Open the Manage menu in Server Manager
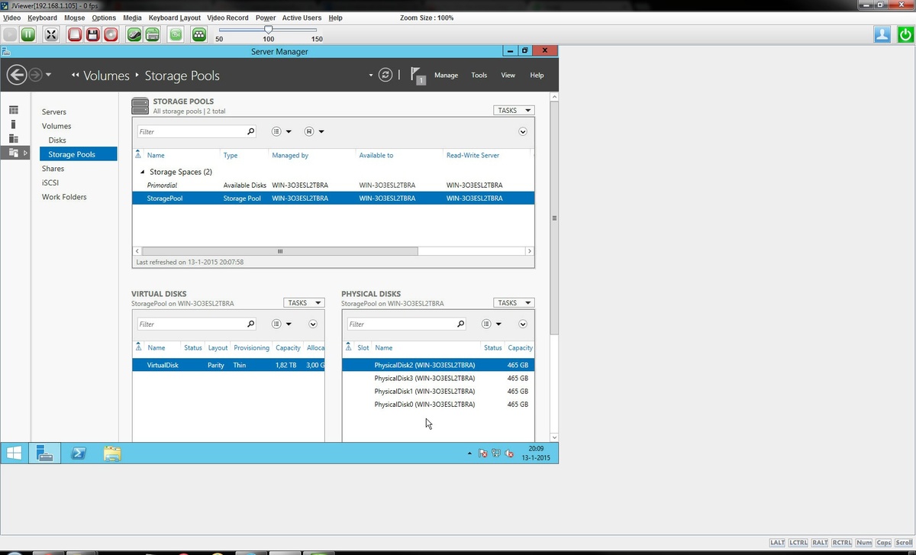Image resolution: width=916 pixels, height=555 pixels. [446, 75]
